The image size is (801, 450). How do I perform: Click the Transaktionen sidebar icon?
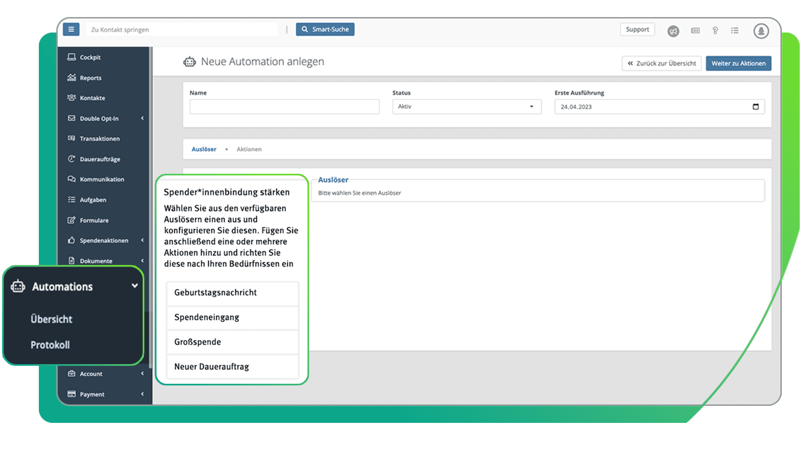(71, 138)
